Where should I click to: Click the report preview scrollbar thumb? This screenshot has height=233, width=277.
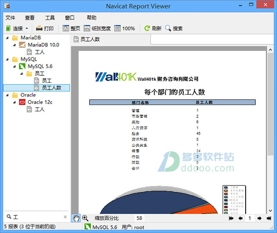point(270,104)
